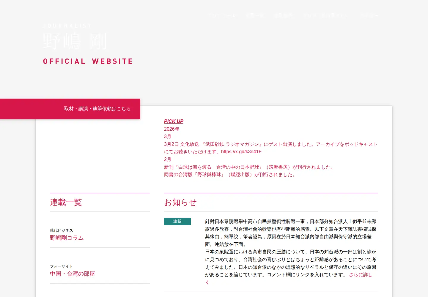The height and width of the screenshot is (297, 428).
Task: Click the 2月 month label
Action: click(168, 159)
